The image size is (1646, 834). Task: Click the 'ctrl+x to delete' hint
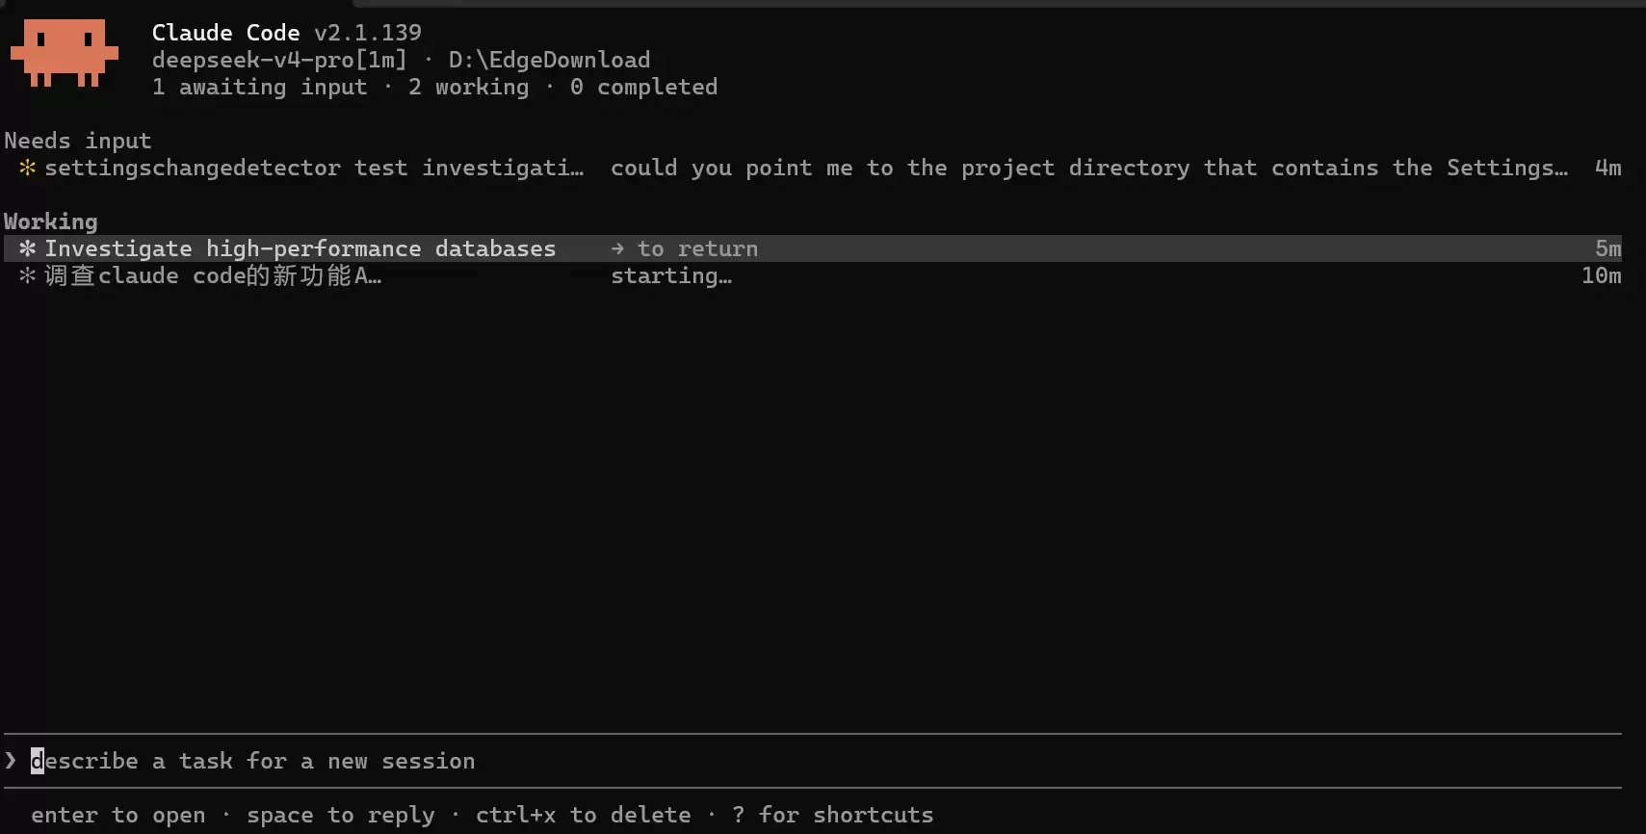pyautogui.click(x=584, y=815)
